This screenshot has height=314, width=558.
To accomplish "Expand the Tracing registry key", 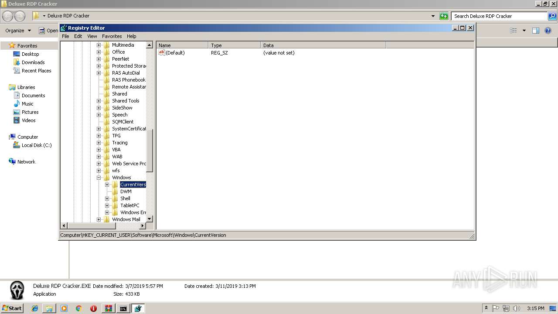I will (99, 143).
